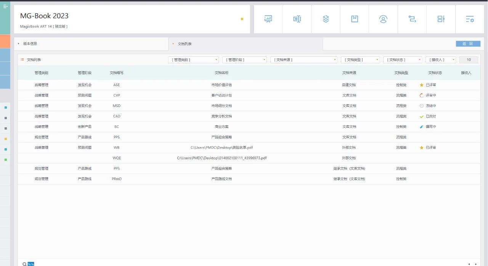488x266 pixels.
Task: Open the 管理类别 filter dropdown
Action: (x=193, y=60)
